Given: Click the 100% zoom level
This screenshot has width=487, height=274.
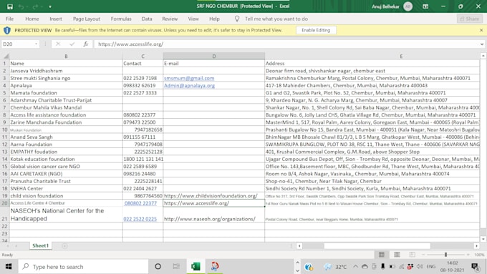Looking at the screenshot, I should point(479,255).
